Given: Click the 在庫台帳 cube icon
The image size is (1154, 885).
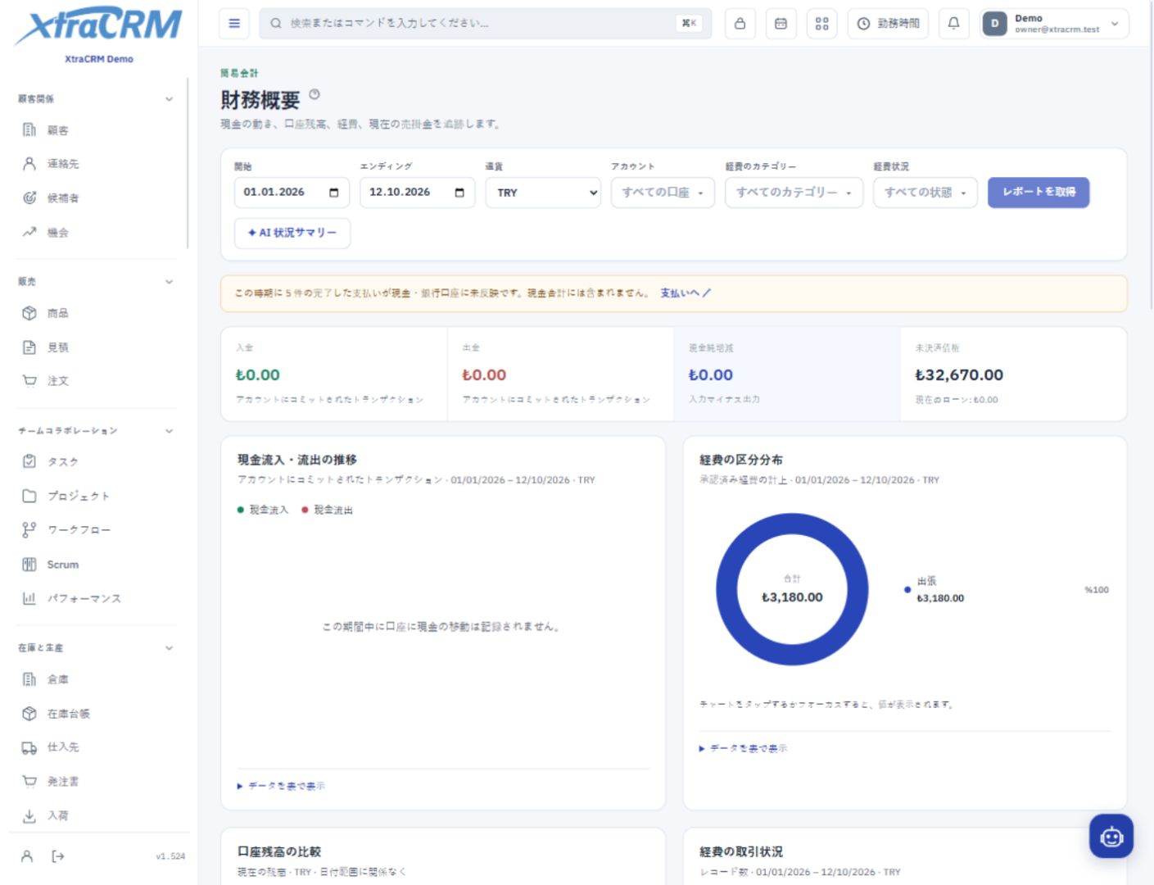Looking at the screenshot, I should point(29,714).
